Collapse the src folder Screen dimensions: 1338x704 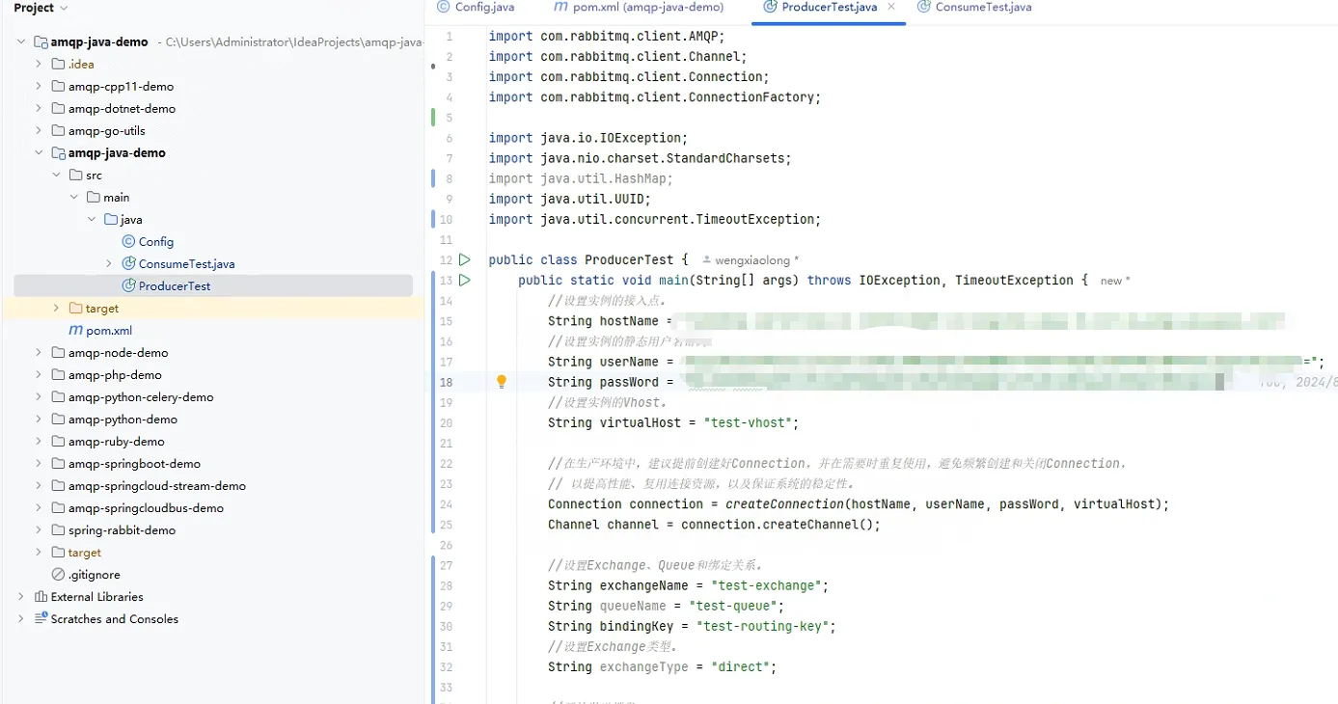tap(57, 176)
